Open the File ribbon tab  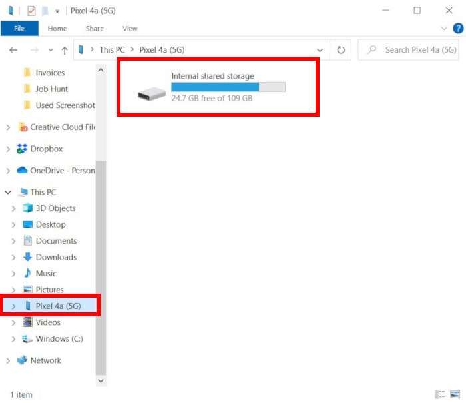click(19, 29)
